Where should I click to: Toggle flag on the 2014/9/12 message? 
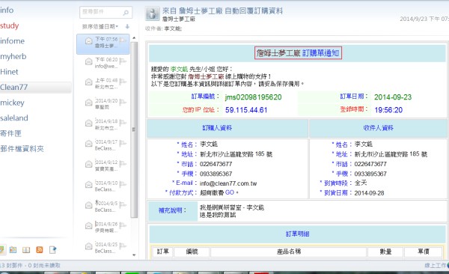[123, 163]
